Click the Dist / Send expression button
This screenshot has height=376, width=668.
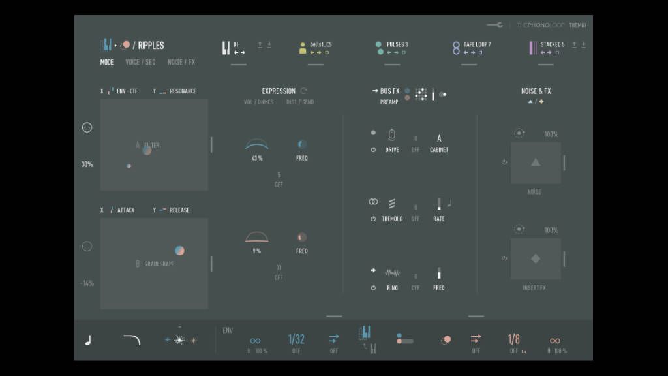pyautogui.click(x=299, y=102)
